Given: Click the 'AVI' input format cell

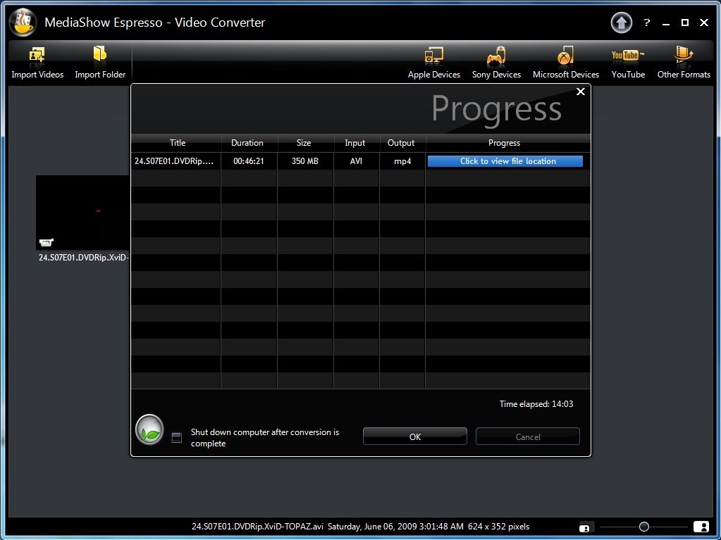Looking at the screenshot, I should pyautogui.click(x=356, y=161).
